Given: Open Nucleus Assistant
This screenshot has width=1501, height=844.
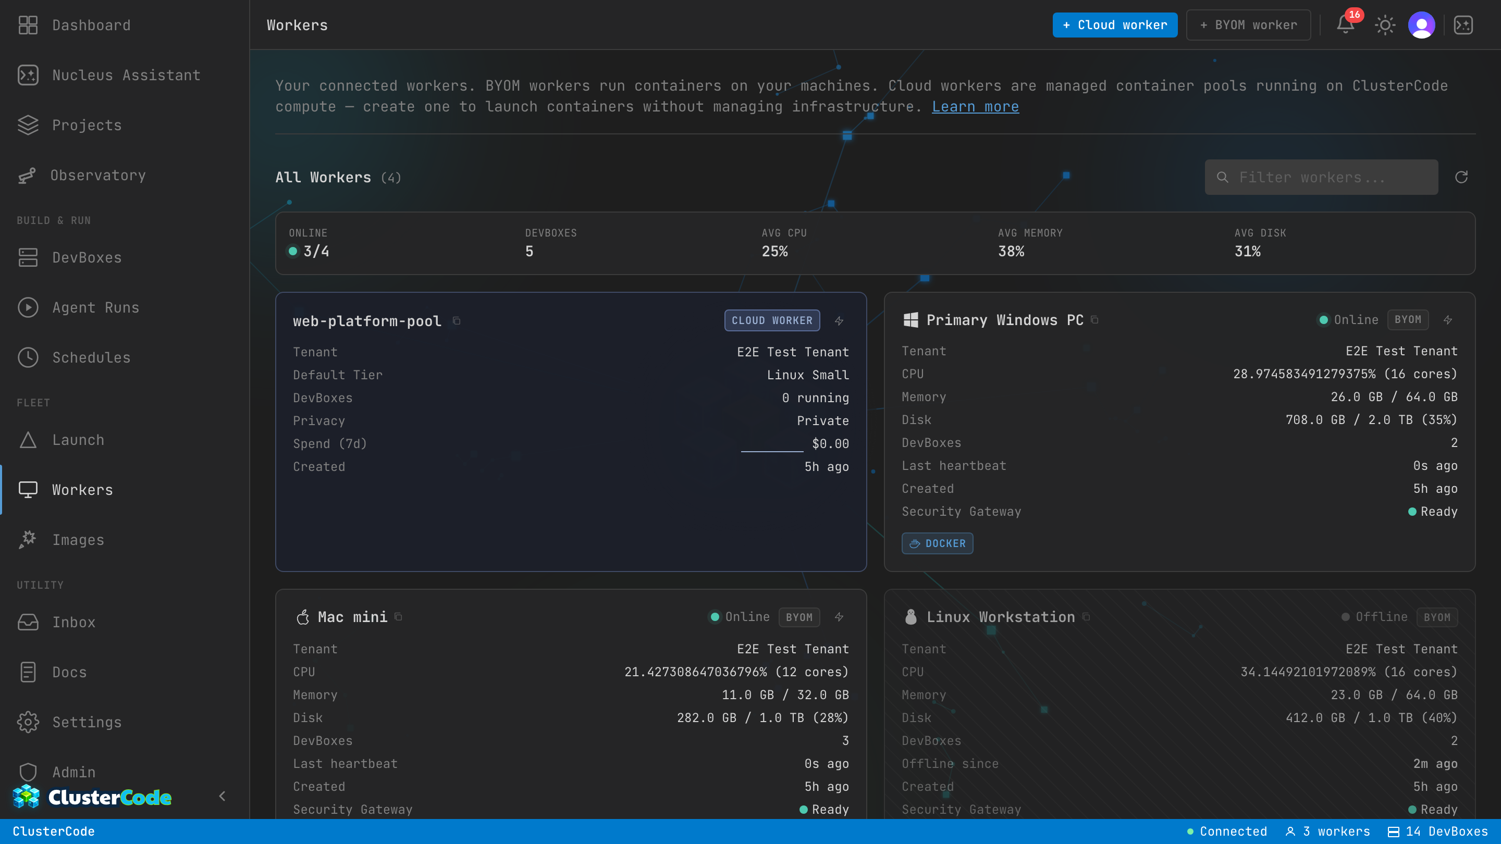Looking at the screenshot, I should click(x=125, y=75).
